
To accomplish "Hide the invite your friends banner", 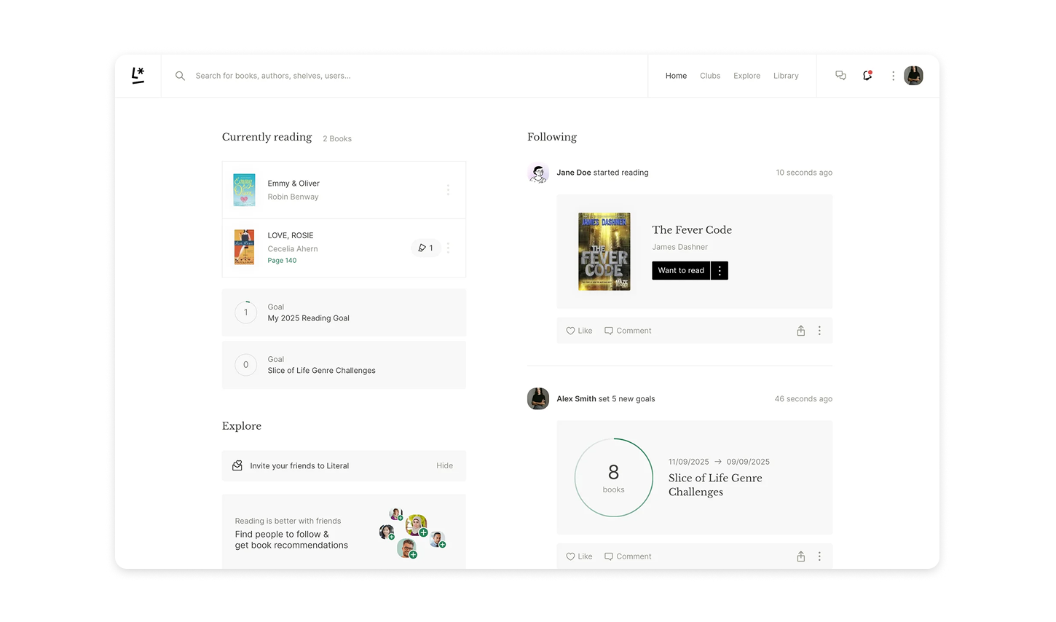I will [x=444, y=465].
